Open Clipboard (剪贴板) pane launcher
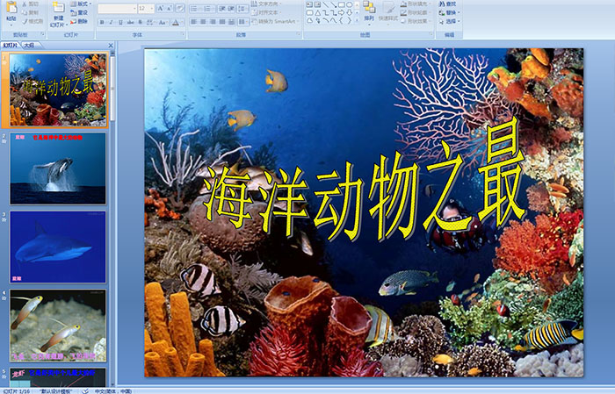 point(43,34)
